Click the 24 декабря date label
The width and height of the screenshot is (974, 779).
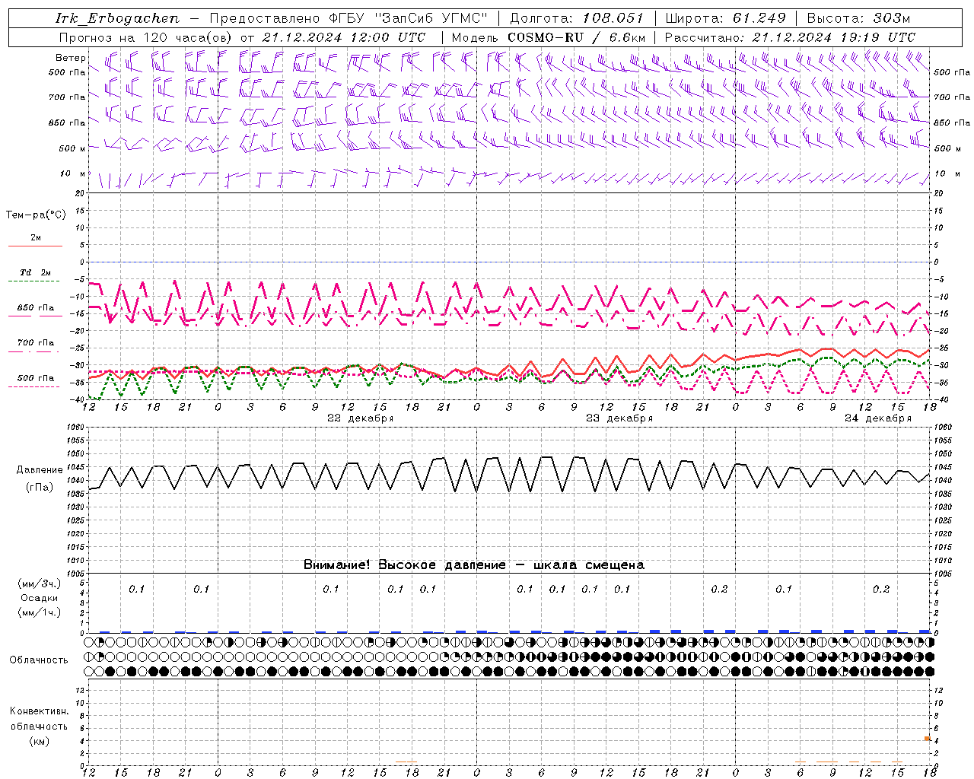(877, 418)
